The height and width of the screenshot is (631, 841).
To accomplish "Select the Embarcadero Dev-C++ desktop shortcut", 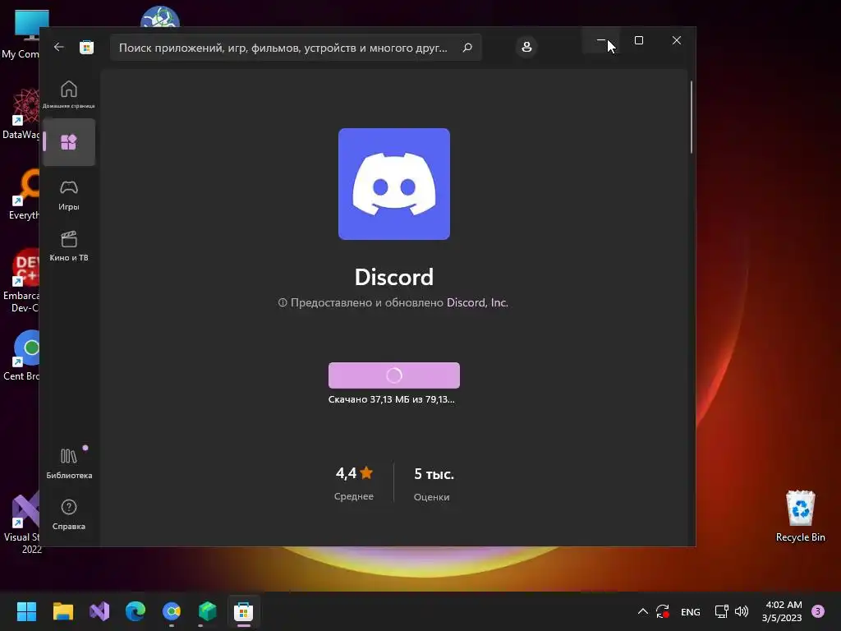I will click(x=21, y=281).
